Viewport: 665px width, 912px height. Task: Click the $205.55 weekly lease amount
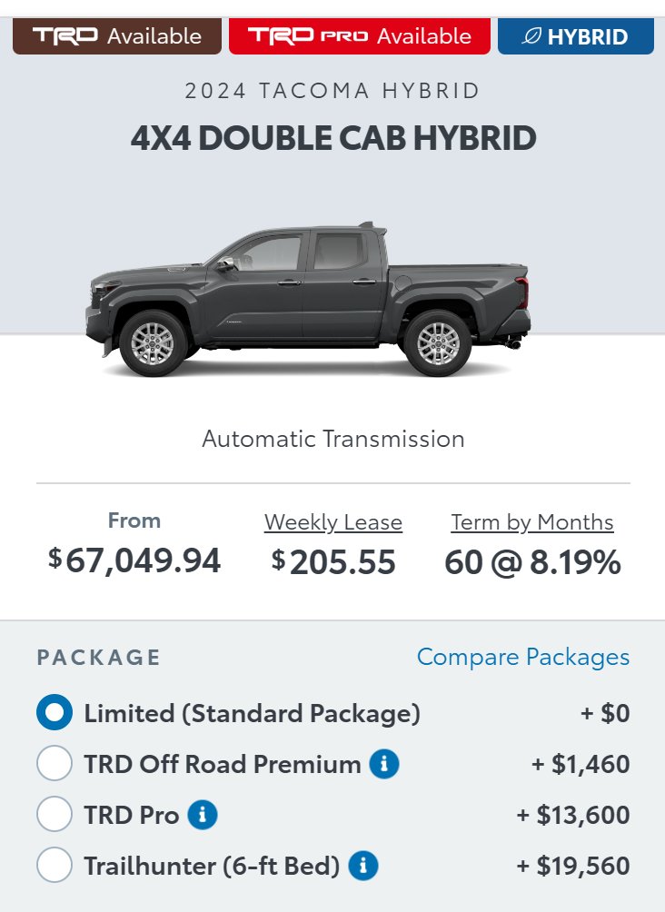[333, 562]
